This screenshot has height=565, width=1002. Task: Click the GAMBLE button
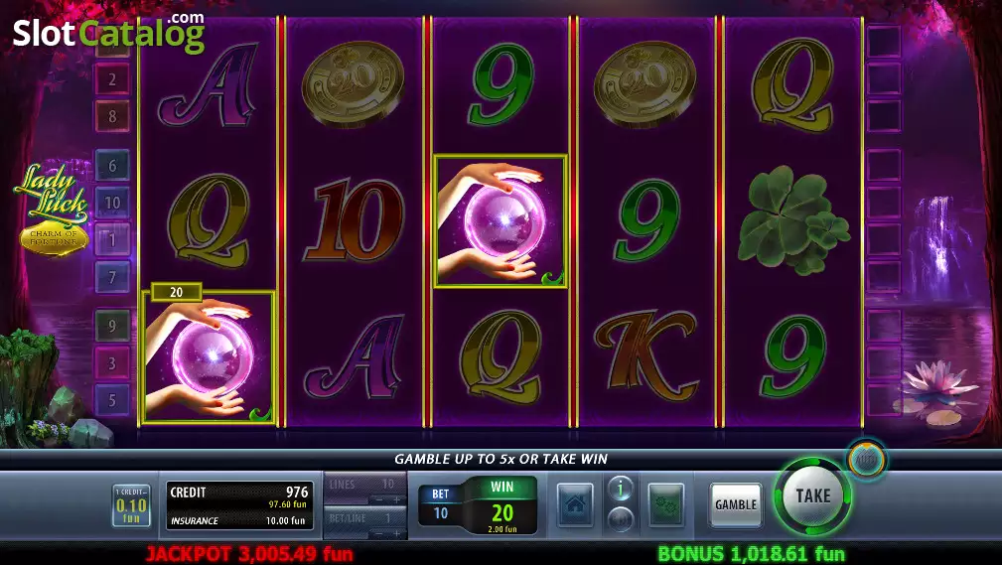point(736,504)
